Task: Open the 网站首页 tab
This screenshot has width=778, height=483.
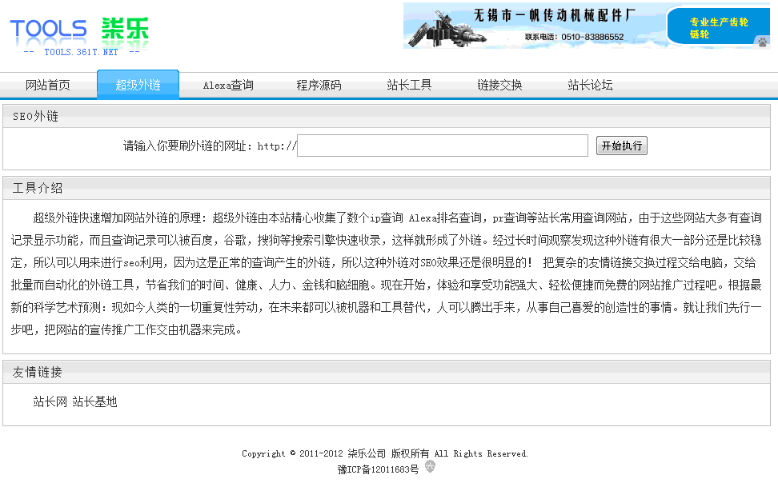Action: (48, 85)
